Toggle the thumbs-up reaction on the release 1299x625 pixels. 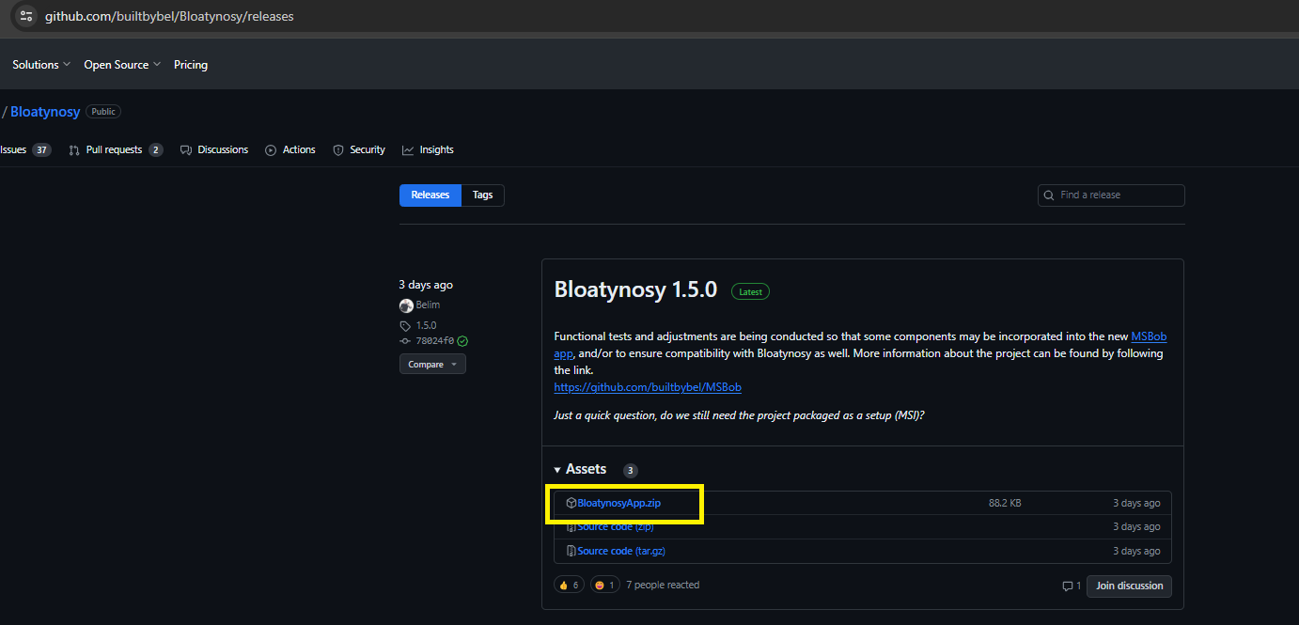tap(568, 584)
